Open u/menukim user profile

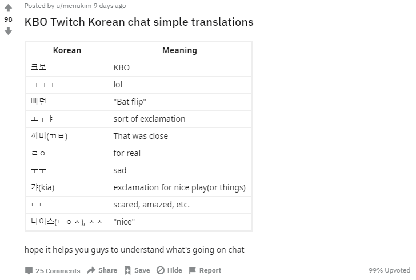(74, 6)
